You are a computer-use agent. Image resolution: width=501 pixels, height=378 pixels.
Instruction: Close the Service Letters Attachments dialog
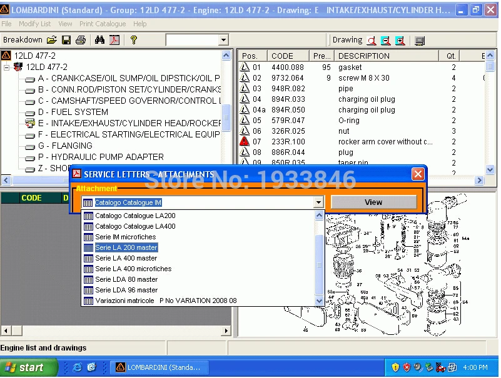pos(418,174)
